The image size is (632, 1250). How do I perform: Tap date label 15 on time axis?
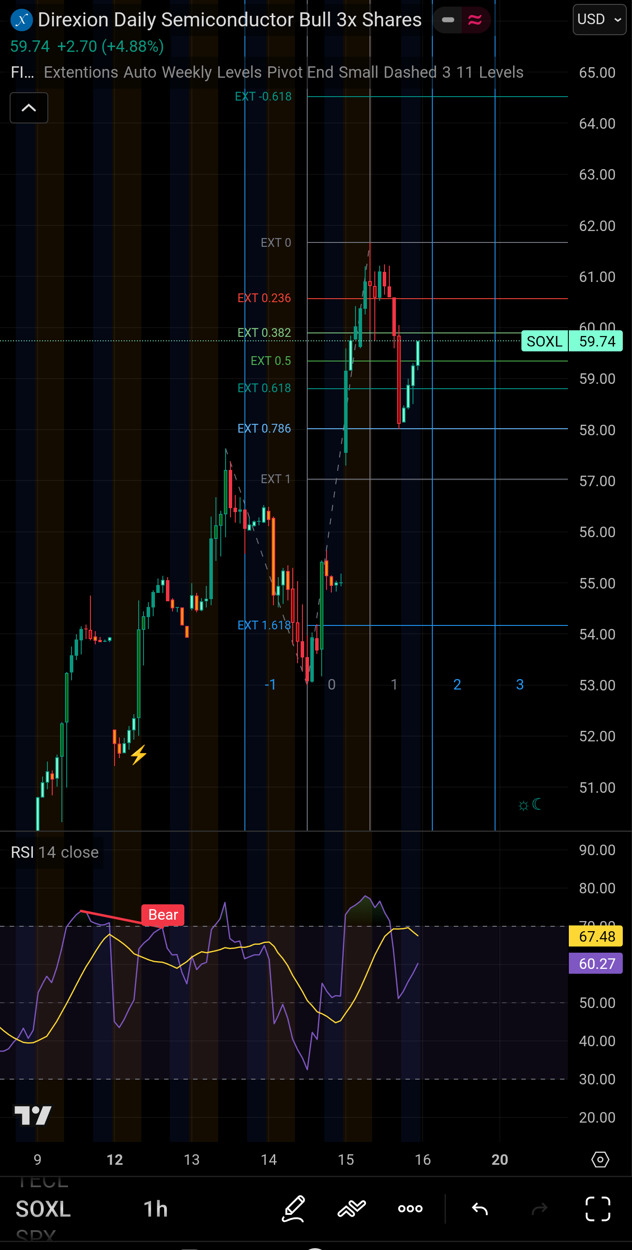click(x=346, y=1160)
